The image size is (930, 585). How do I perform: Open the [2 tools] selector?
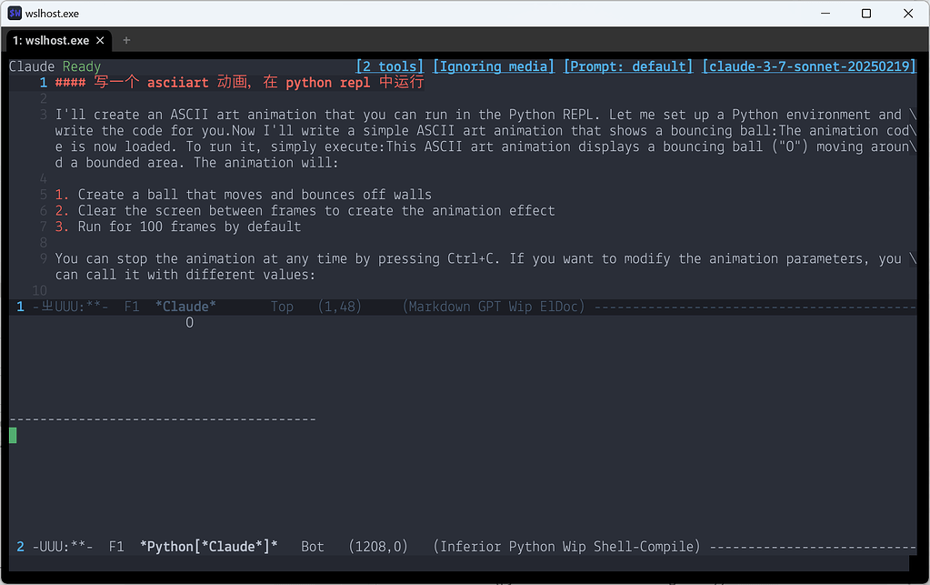point(389,66)
